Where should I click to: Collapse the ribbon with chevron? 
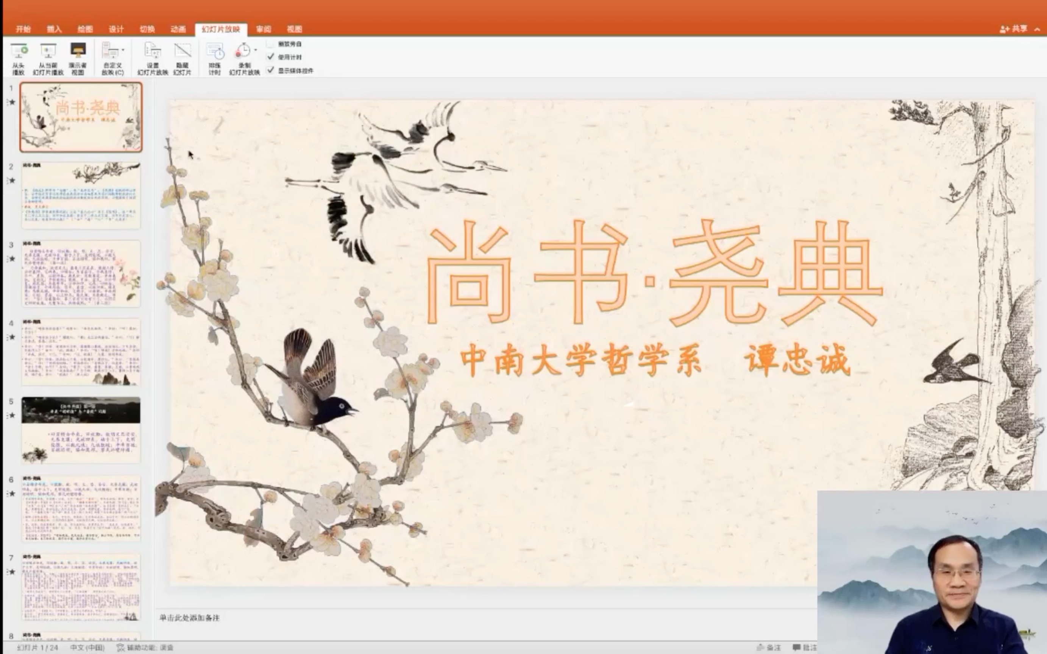point(1037,30)
